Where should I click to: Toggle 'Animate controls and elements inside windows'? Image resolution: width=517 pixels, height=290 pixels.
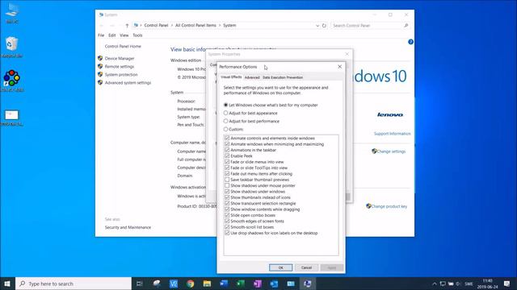227,138
